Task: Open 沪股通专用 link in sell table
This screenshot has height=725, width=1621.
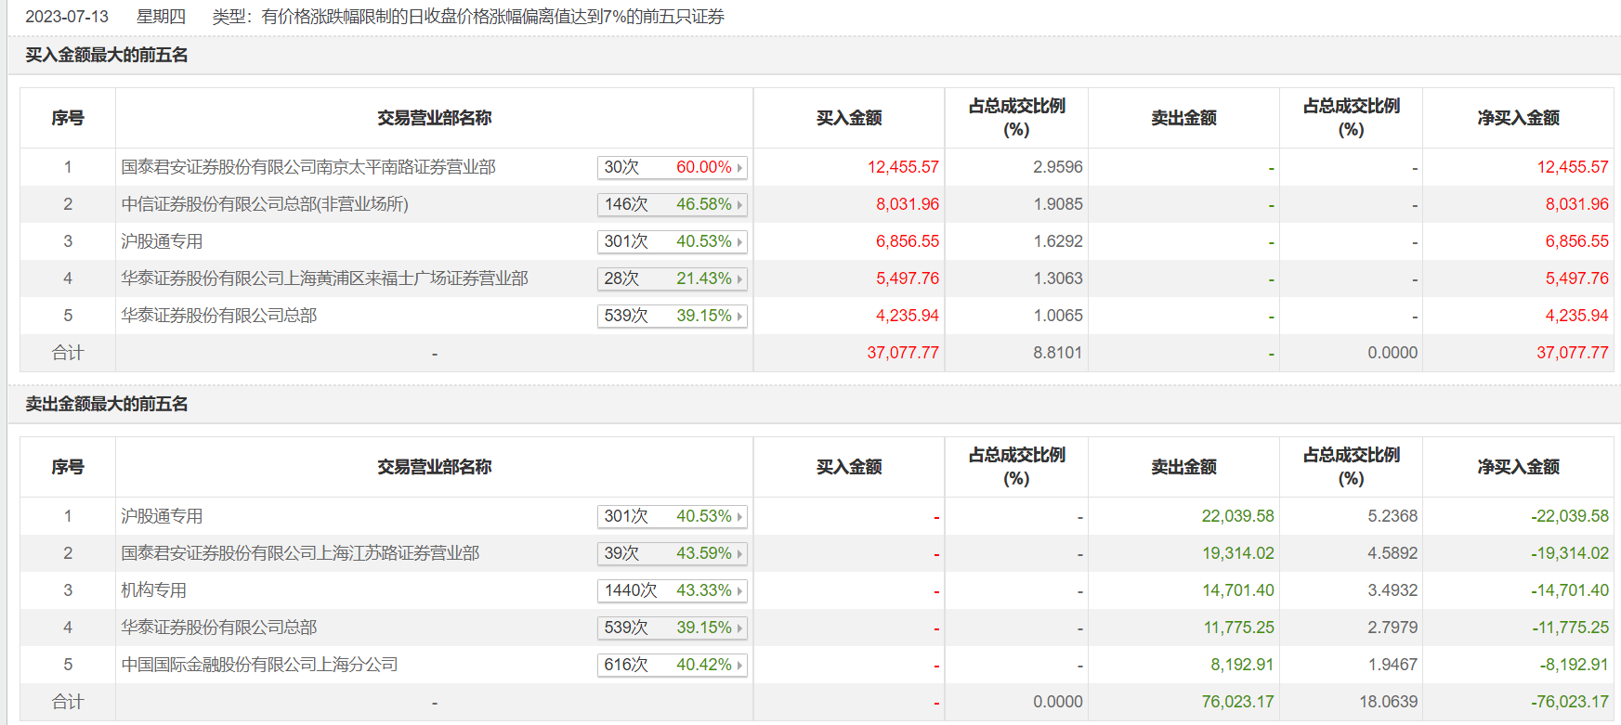Action: 162,516
